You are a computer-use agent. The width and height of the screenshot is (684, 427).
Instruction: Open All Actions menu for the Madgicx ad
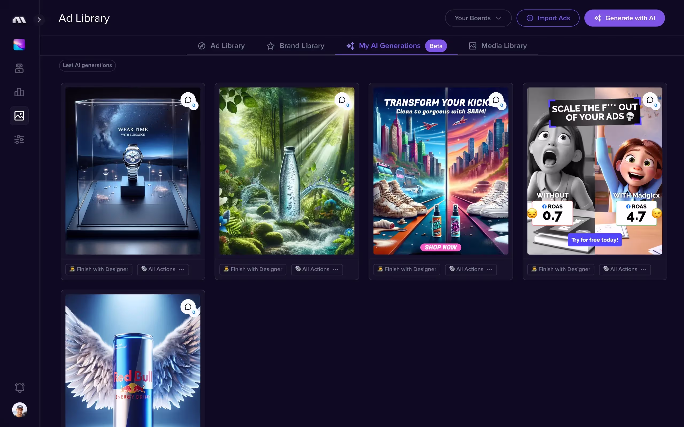click(625, 270)
